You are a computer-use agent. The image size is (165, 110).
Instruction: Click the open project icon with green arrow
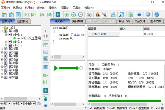click(11, 15)
